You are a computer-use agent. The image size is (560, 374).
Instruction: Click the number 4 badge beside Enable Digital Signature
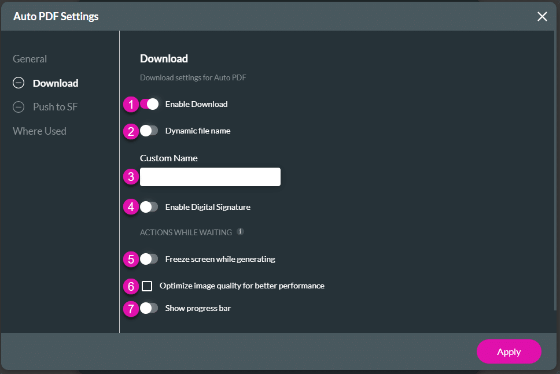point(131,207)
